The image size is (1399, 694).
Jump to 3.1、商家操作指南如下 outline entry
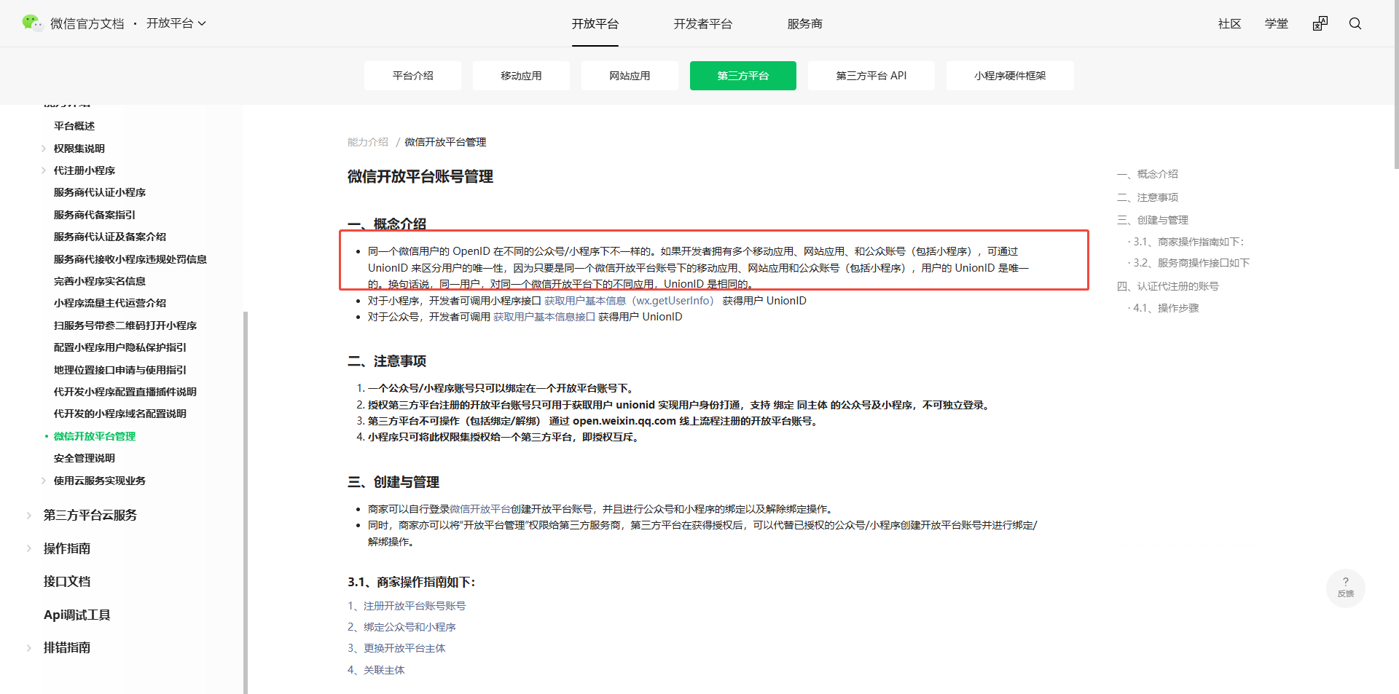click(x=1188, y=242)
